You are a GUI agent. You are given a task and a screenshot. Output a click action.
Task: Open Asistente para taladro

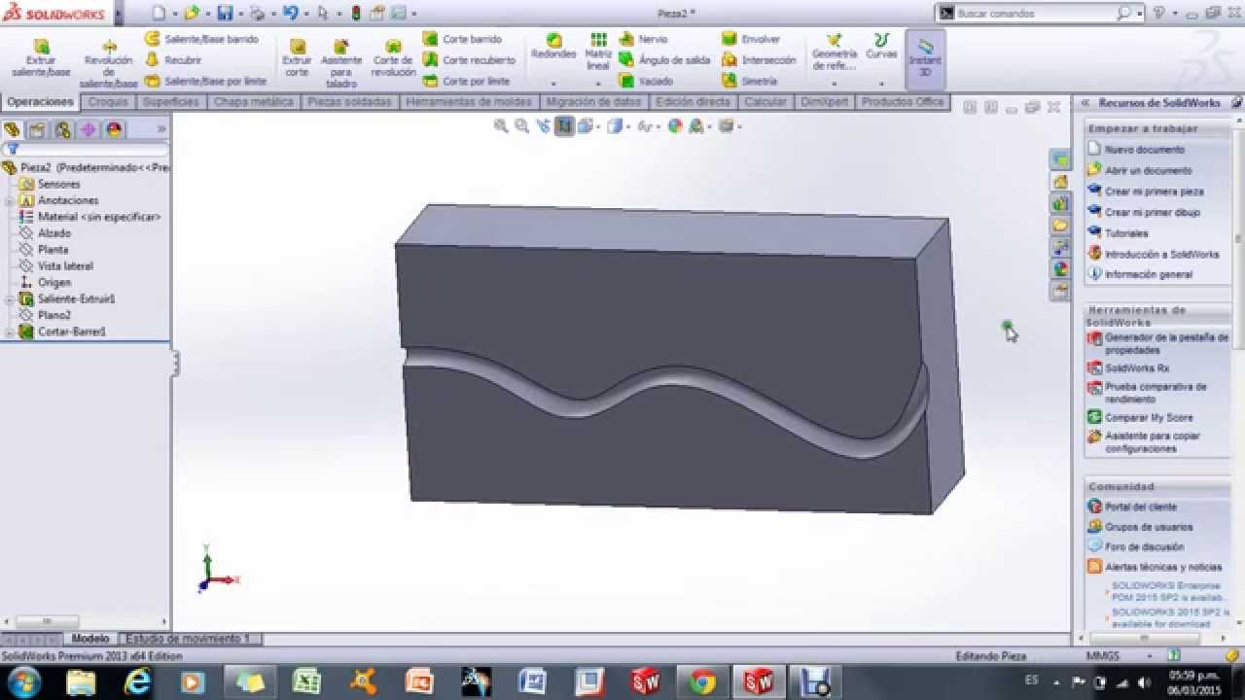[341, 63]
